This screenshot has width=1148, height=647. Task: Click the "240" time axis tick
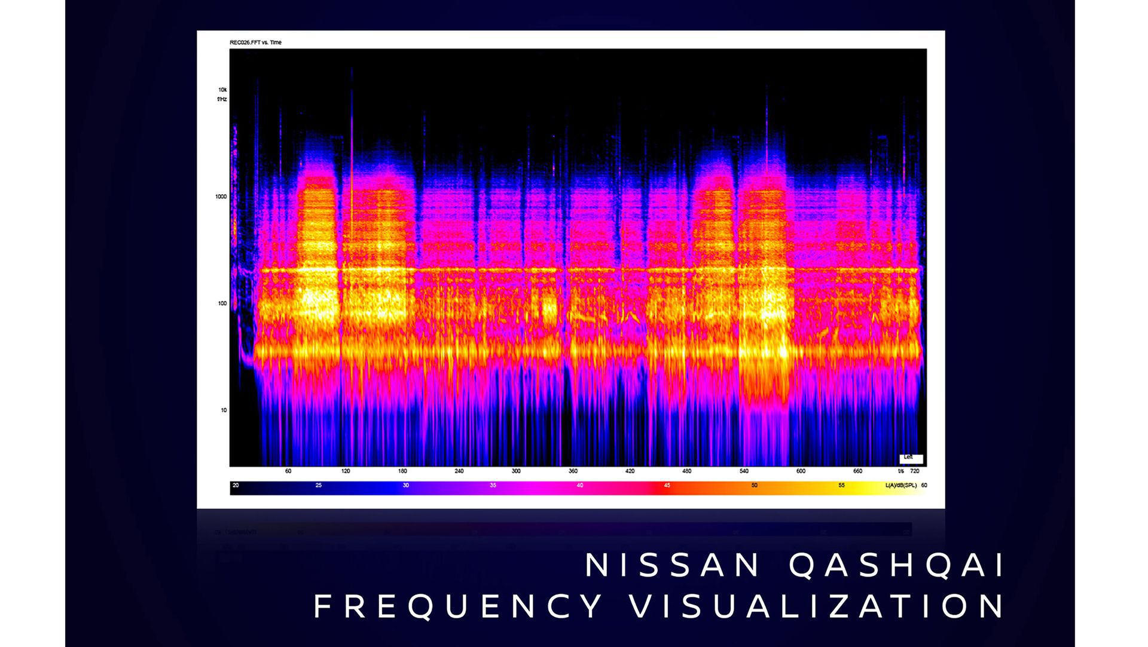tap(459, 471)
